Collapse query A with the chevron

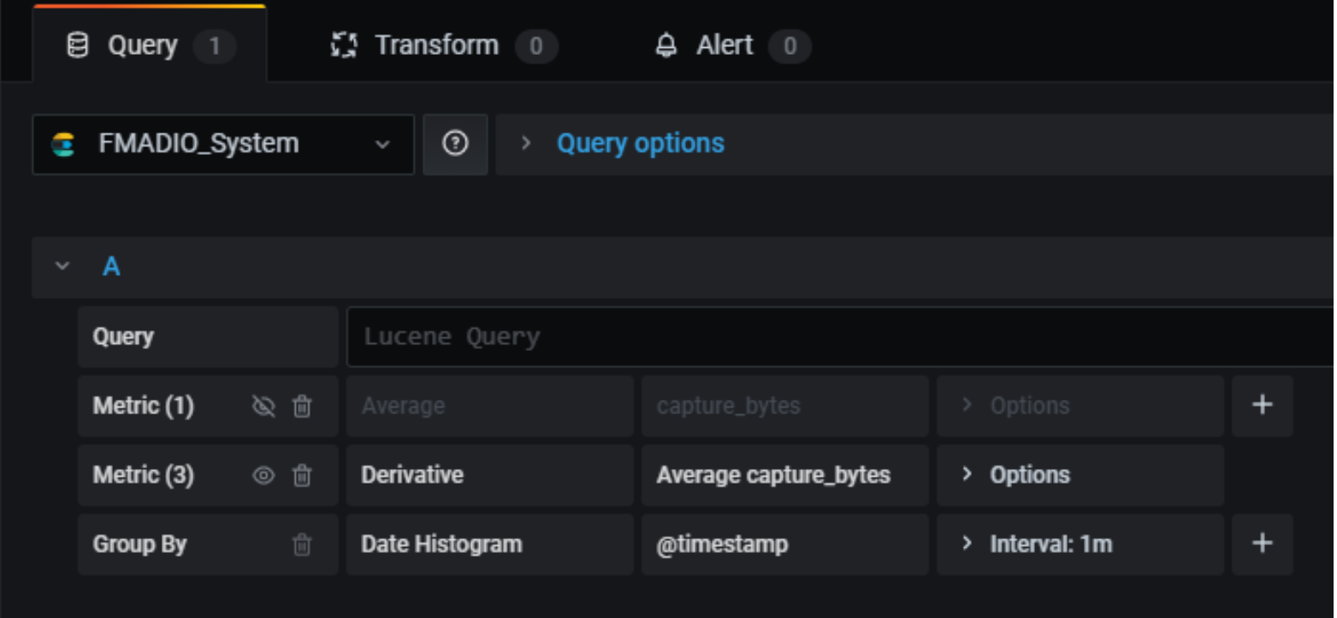(x=62, y=266)
